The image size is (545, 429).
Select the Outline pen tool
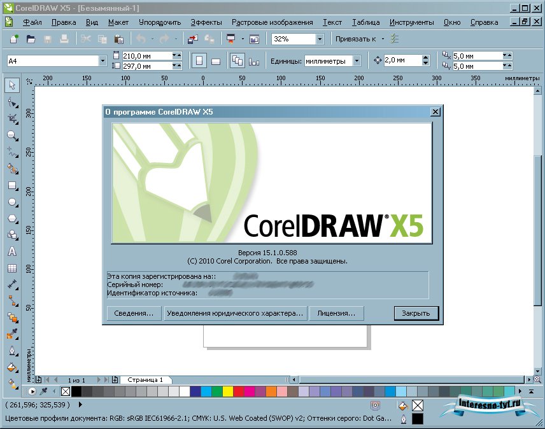pos(13,351)
